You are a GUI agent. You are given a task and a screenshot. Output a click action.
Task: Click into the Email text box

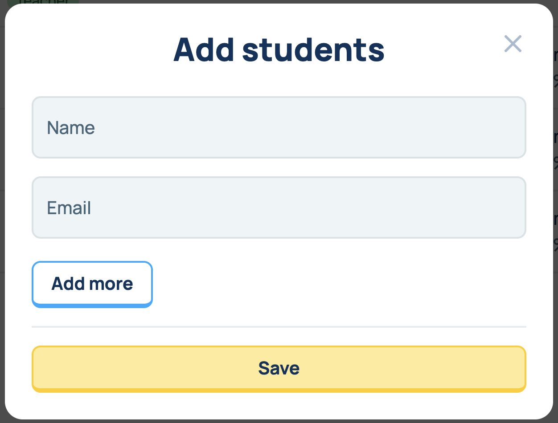[279, 207]
